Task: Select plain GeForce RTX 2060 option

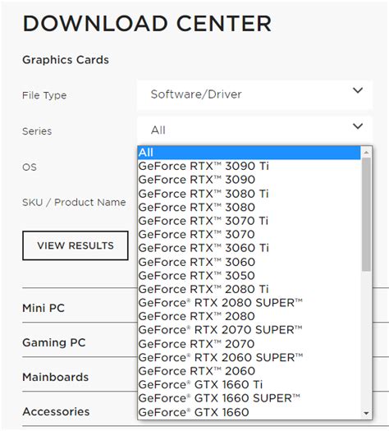Action: tap(249, 371)
